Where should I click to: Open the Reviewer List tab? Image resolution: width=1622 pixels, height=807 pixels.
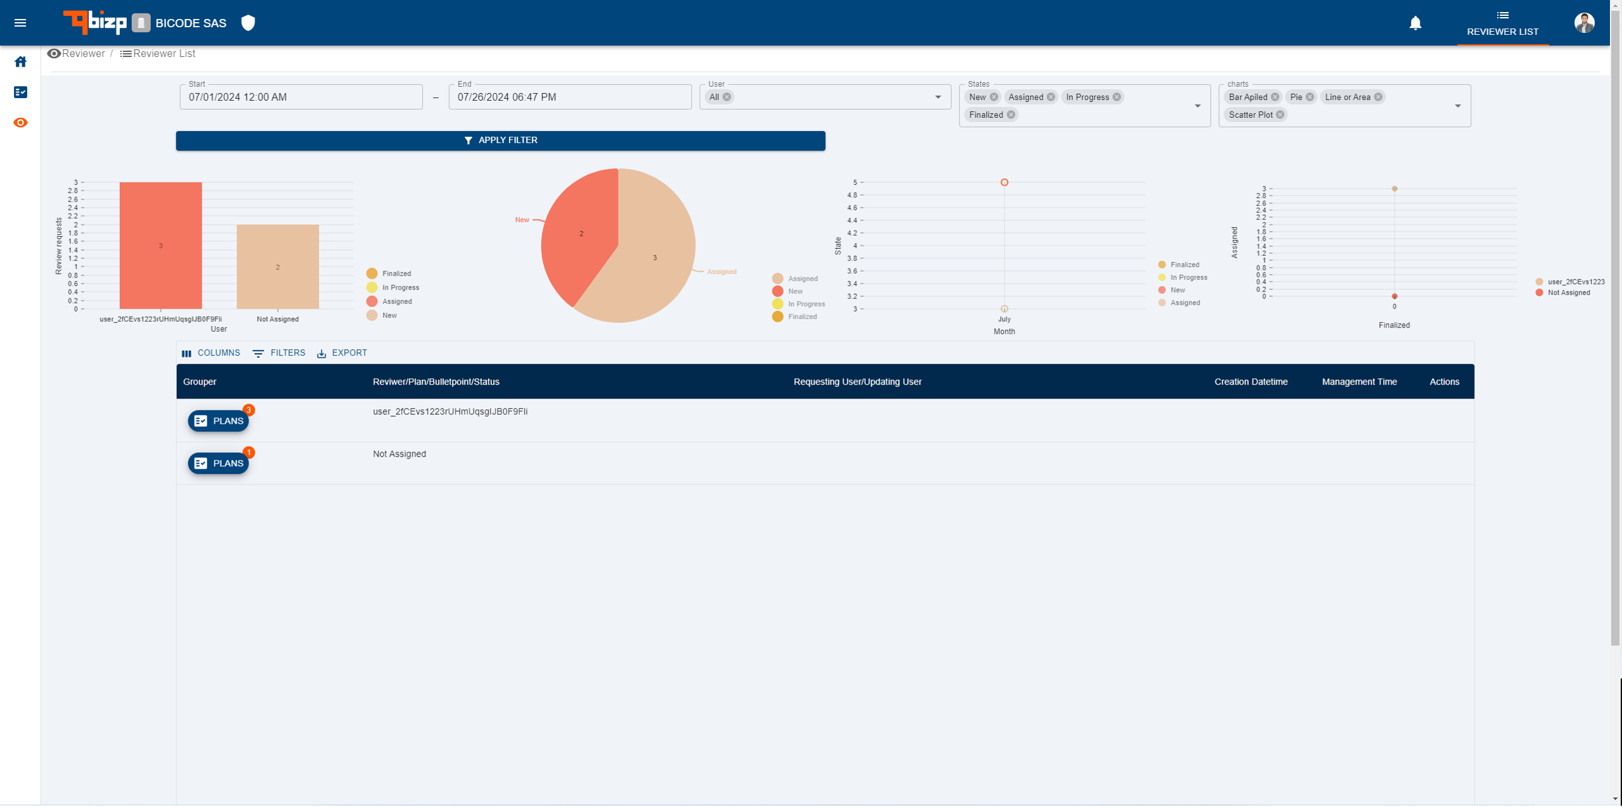tap(1502, 23)
